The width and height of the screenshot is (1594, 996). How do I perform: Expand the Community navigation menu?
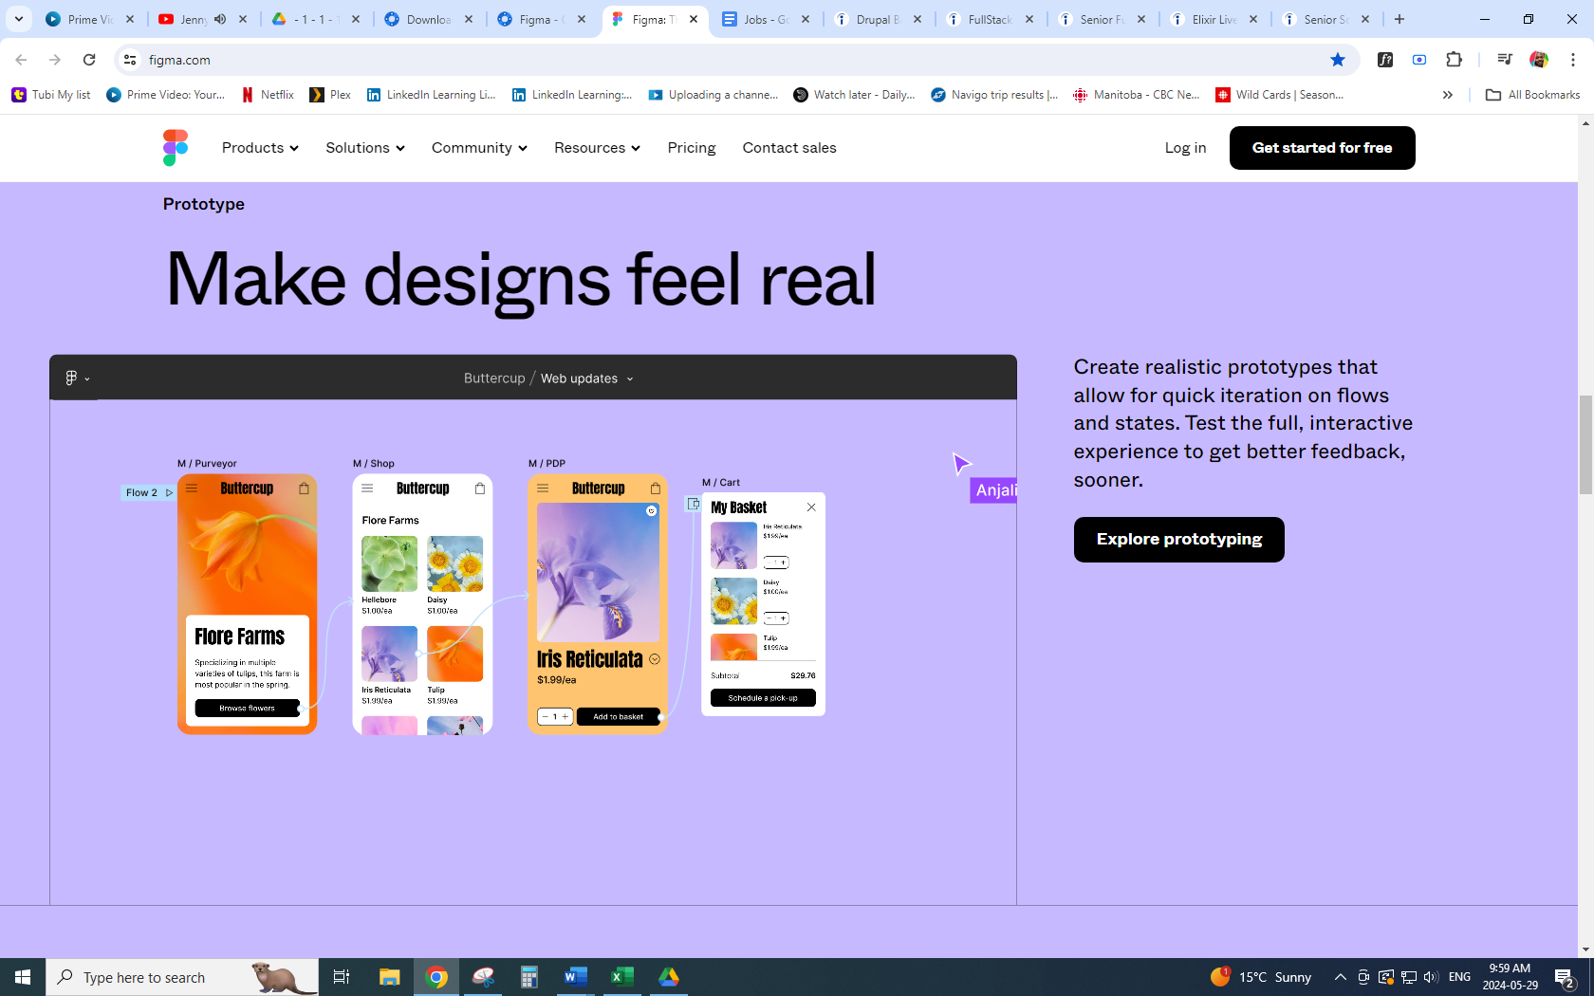pyautogui.click(x=479, y=148)
